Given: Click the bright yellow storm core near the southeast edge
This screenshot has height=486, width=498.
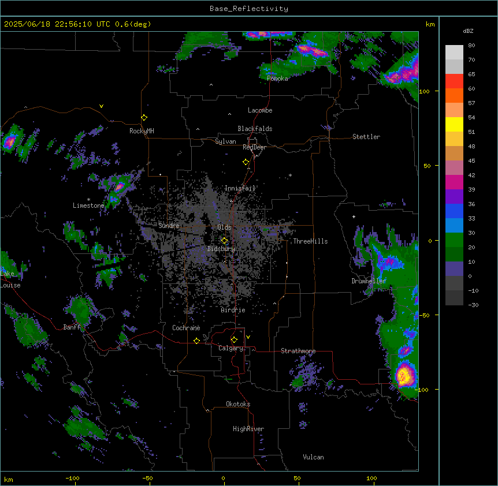Looking at the screenshot, I should pos(404,376).
